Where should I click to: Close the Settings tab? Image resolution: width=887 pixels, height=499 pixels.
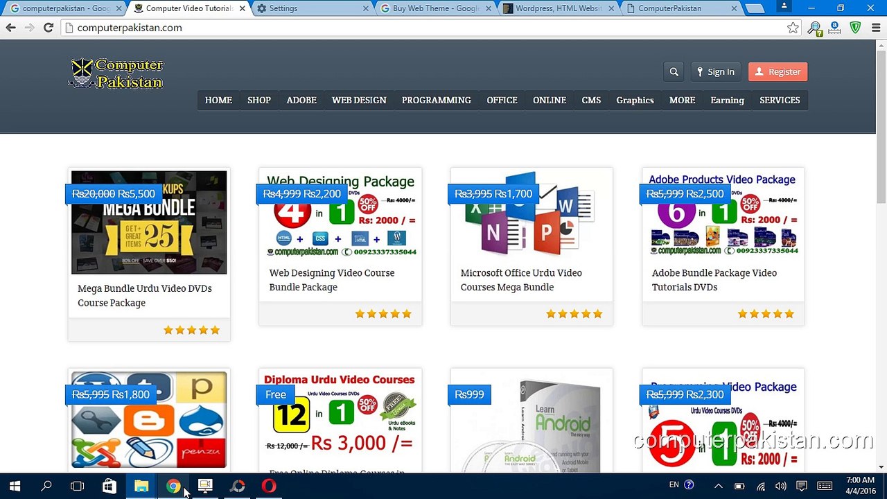click(x=366, y=8)
